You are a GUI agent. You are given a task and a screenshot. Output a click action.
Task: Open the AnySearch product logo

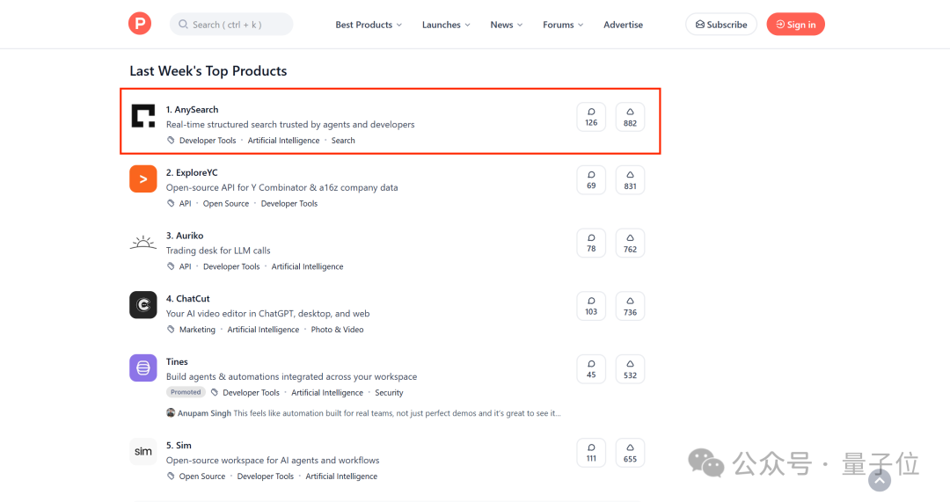143,116
